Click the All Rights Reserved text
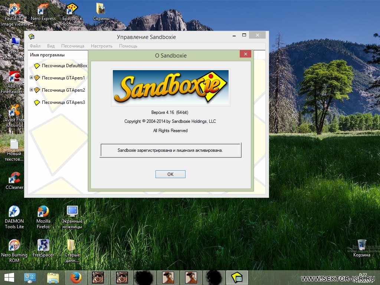The height and width of the screenshot is (285, 380). (x=170, y=131)
